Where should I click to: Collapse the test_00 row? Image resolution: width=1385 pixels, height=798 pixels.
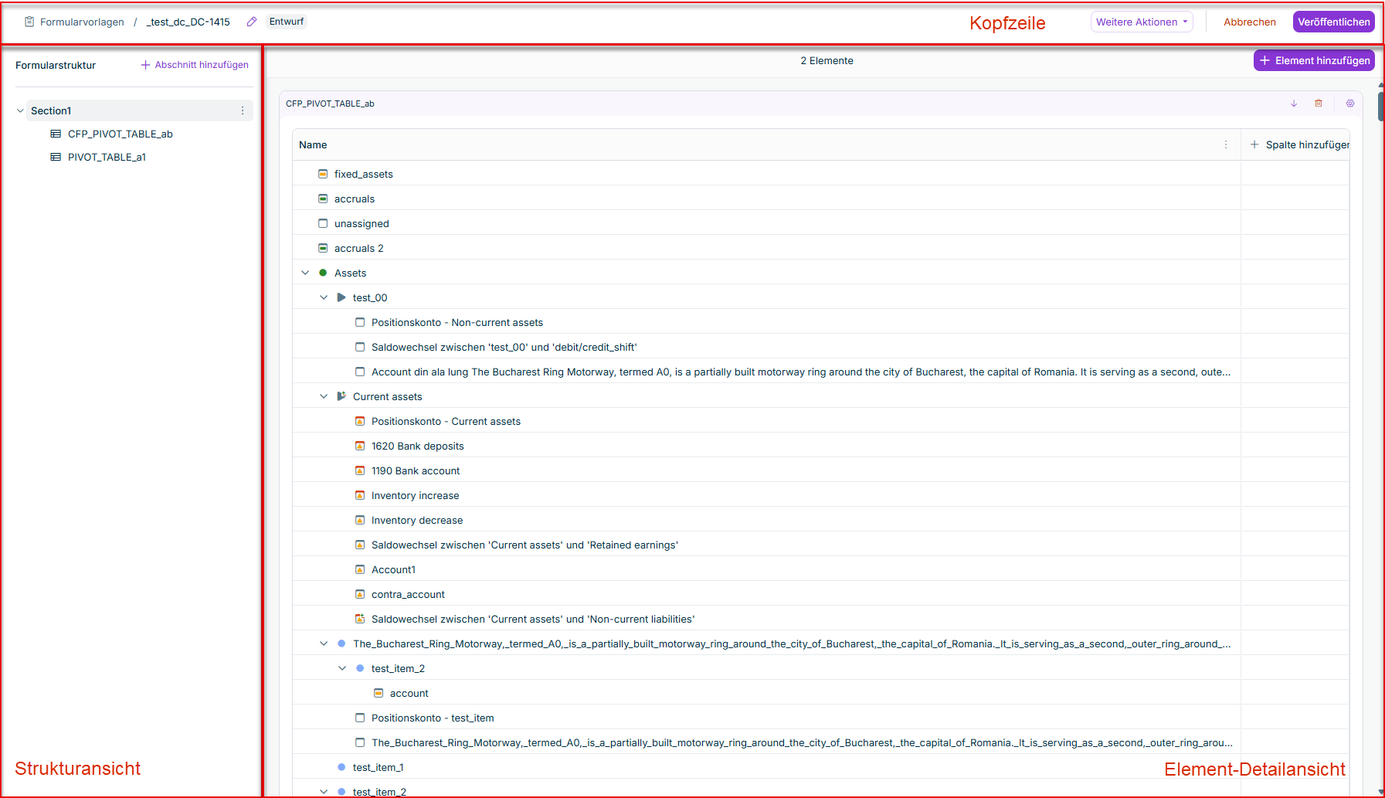click(324, 297)
